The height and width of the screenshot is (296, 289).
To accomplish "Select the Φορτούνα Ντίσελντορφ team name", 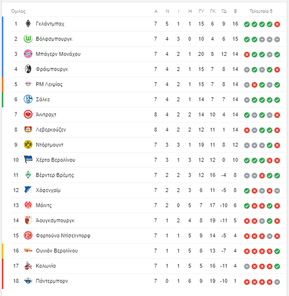I will 63,235.
